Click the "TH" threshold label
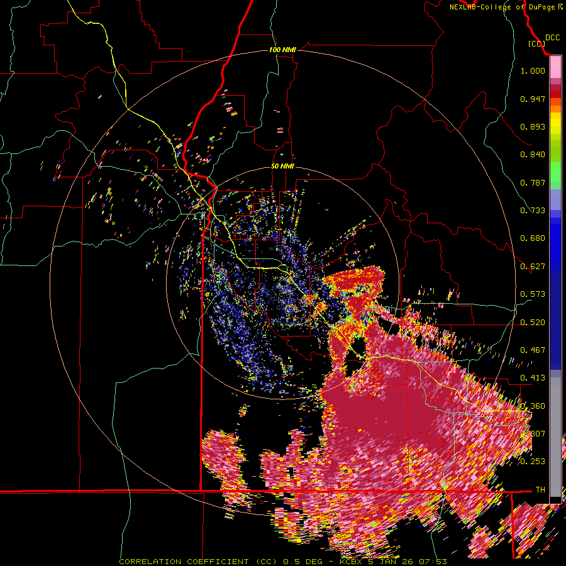Image resolution: width=566 pixels, height=566 pixels. click(540, 490)
